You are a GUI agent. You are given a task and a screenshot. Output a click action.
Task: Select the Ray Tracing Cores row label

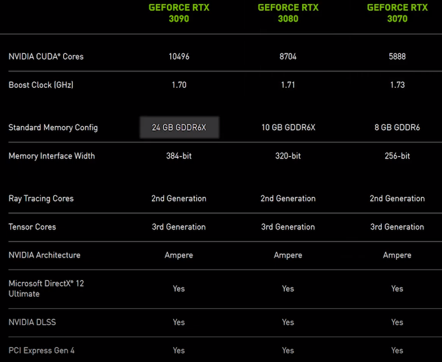click(41, 198)
